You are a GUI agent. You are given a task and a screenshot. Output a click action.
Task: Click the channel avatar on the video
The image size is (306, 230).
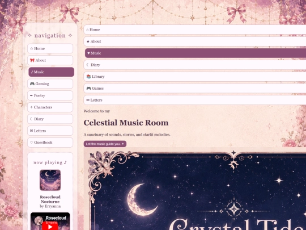(x=39, y=220)
